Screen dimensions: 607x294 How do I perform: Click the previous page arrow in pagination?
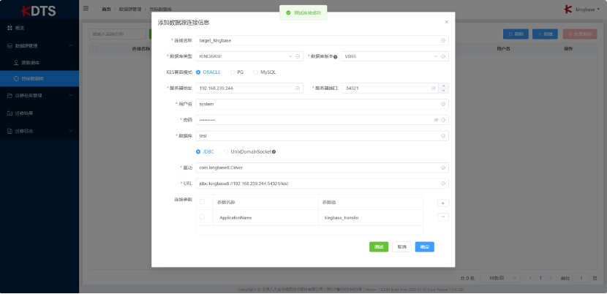(x=530, y=278)
